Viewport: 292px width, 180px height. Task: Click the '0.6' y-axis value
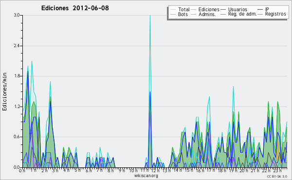(17, 137)
